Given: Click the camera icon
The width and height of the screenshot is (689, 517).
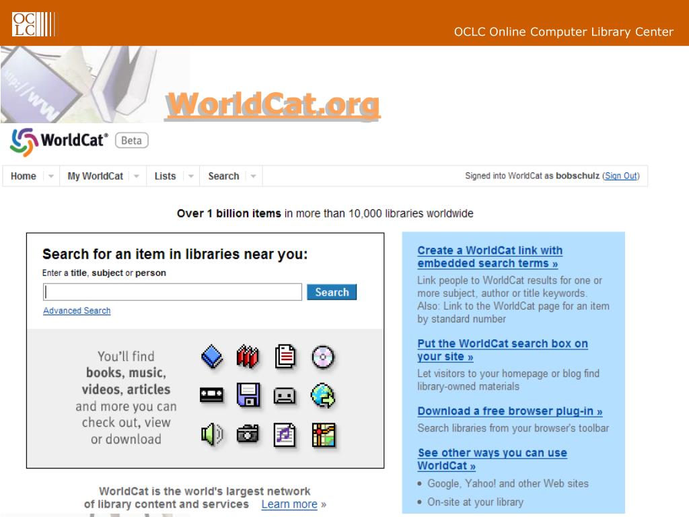Looking at the screenshot, I should [248, 434].
